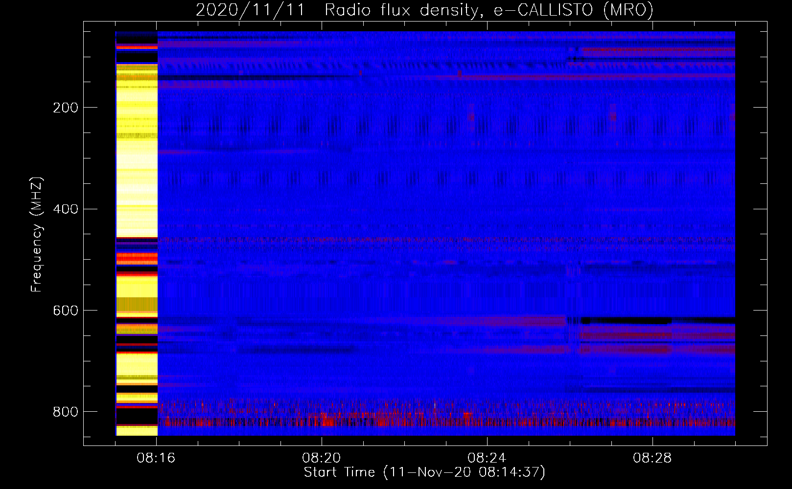The width and height of the screenshot is (792, 489).
Task: Click the 08:24 time axis label
Action: (x=487, y=458)
